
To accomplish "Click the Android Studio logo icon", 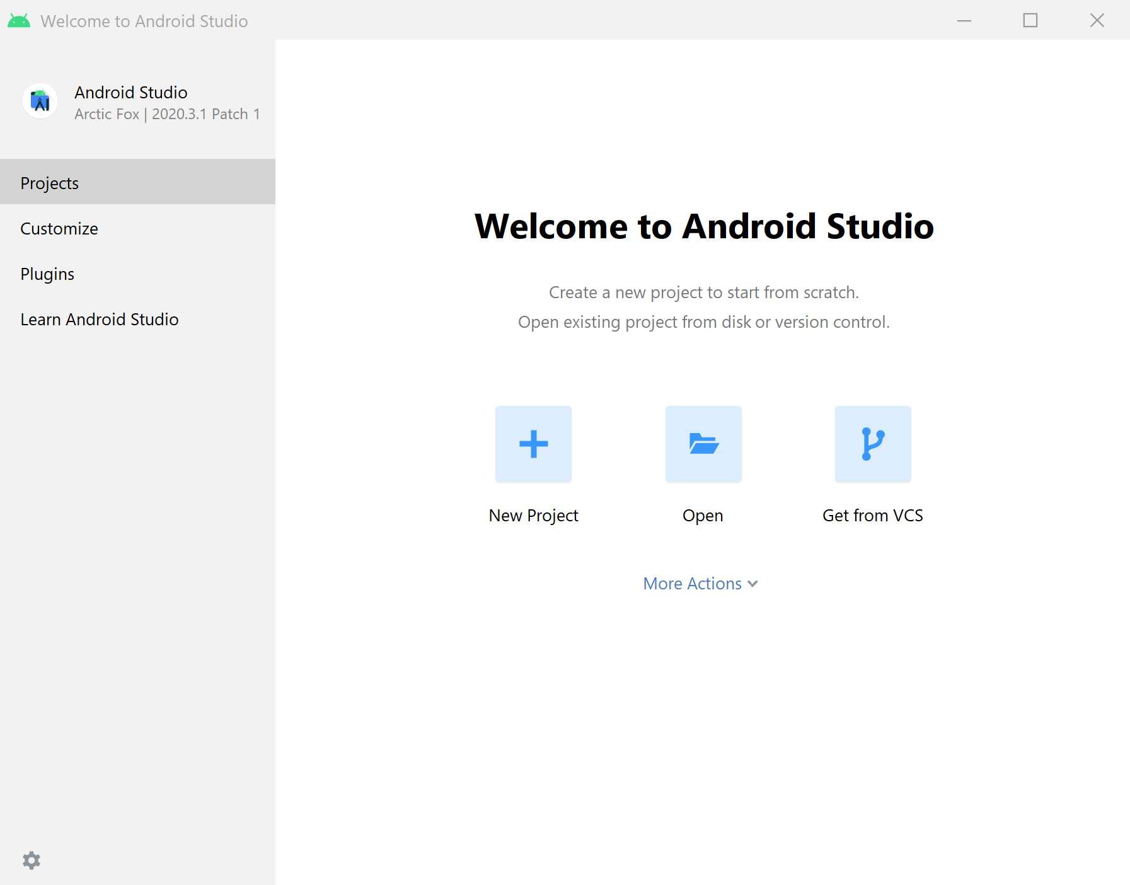I will point(40,101).
